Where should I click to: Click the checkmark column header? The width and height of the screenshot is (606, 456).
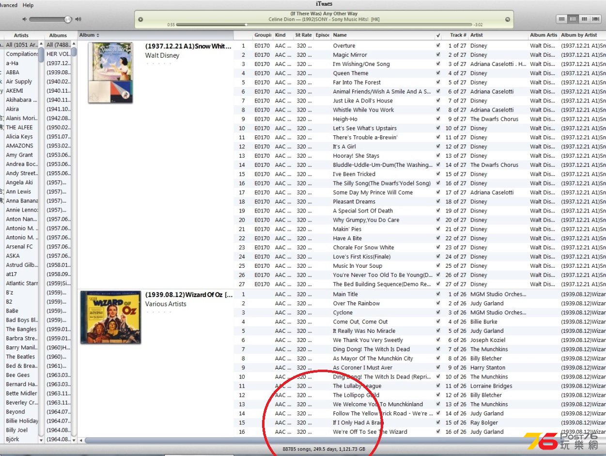438,35
